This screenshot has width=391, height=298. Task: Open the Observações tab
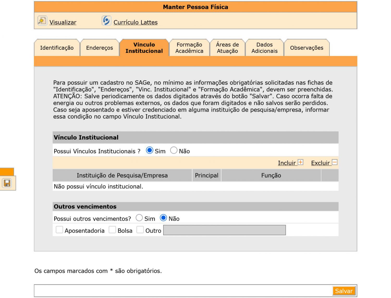click(307, 48)
